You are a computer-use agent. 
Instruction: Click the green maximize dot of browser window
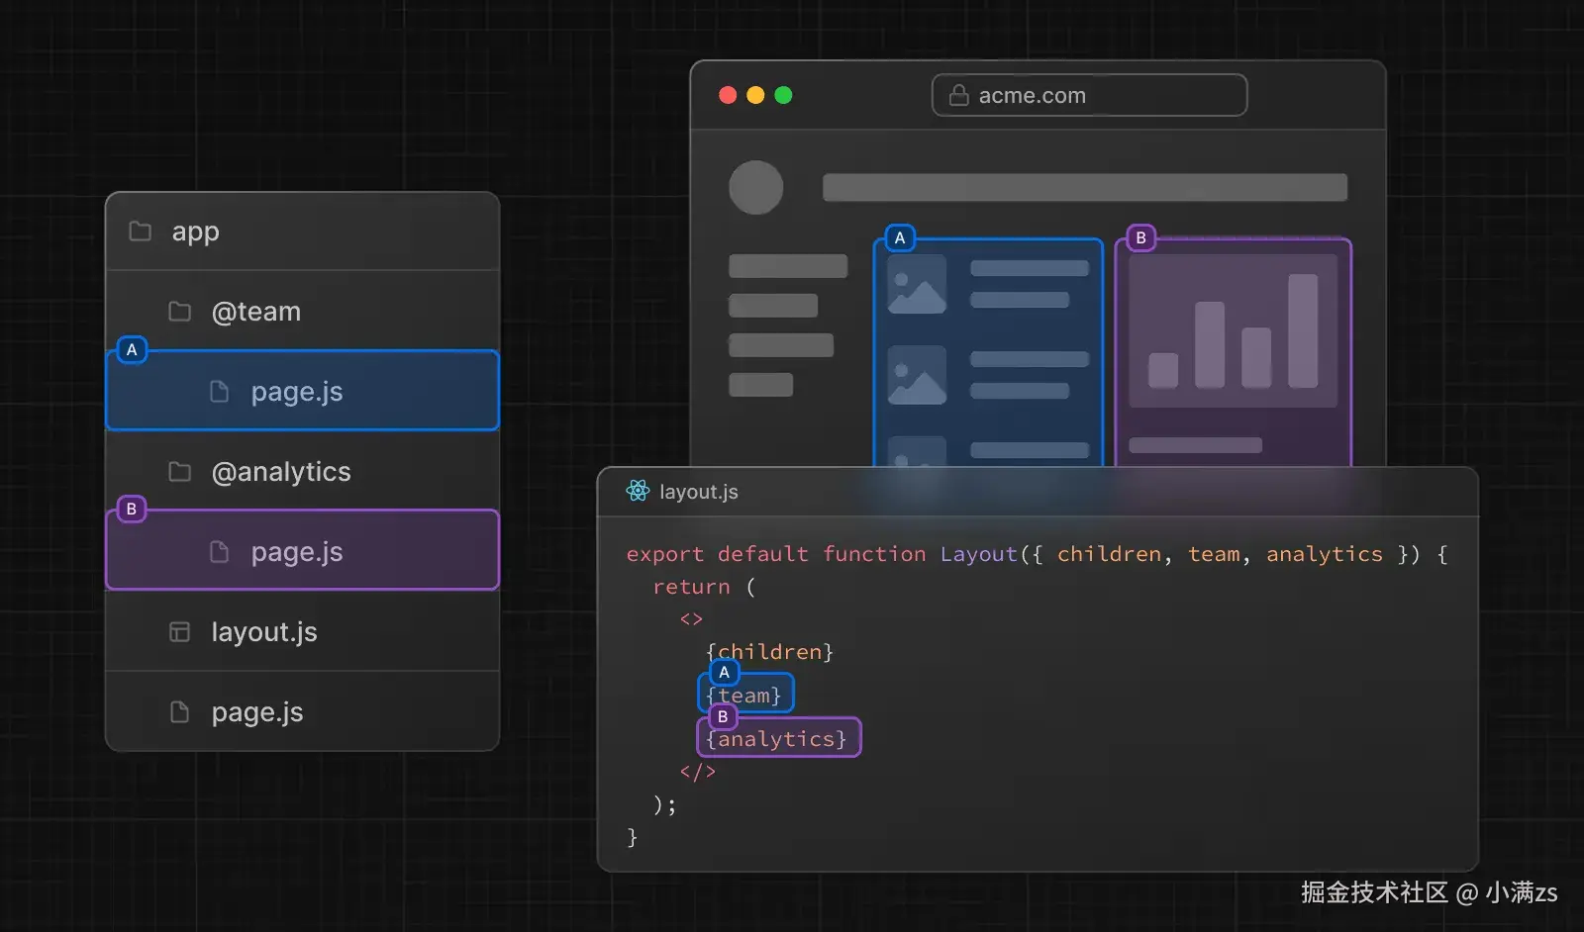pyautogui.click(x=783, y=95)
